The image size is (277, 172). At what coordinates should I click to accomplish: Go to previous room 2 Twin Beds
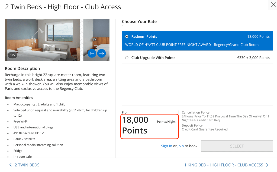(27, 165)
